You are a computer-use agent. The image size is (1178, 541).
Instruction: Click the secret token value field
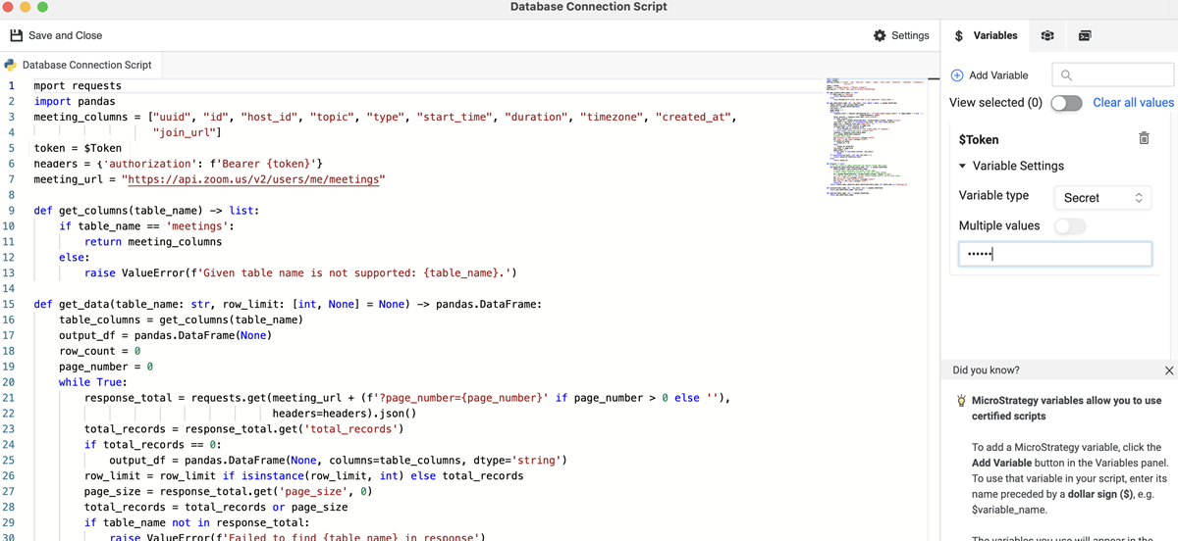(1054, 255)
